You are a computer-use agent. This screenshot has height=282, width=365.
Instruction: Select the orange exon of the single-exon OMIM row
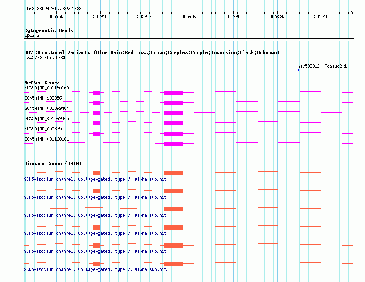pyautogui.click(x=173, y=209)
